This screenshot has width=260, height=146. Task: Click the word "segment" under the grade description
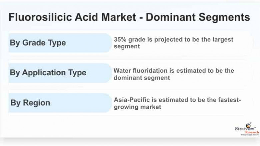coord(127,47)
